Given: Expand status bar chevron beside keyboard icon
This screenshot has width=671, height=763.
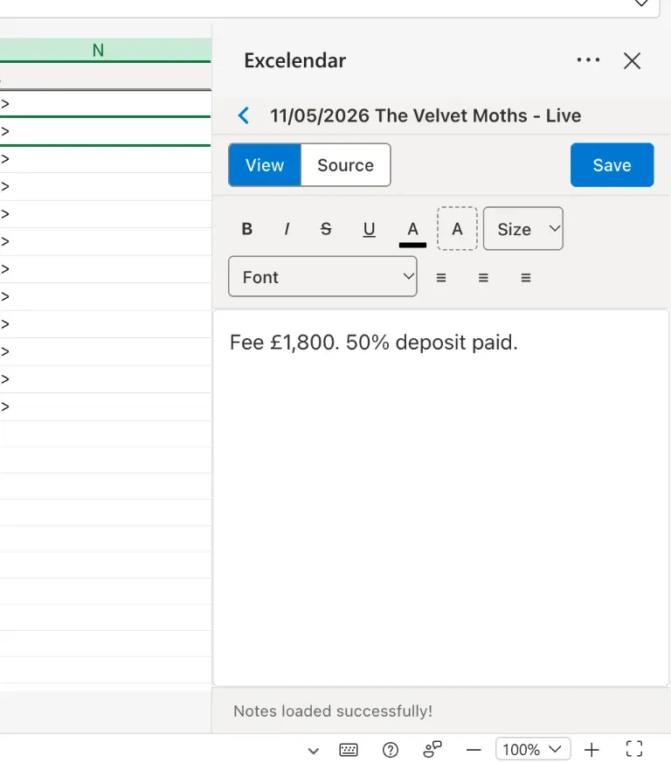Looking at the screenshot, I should click(314, 751).
